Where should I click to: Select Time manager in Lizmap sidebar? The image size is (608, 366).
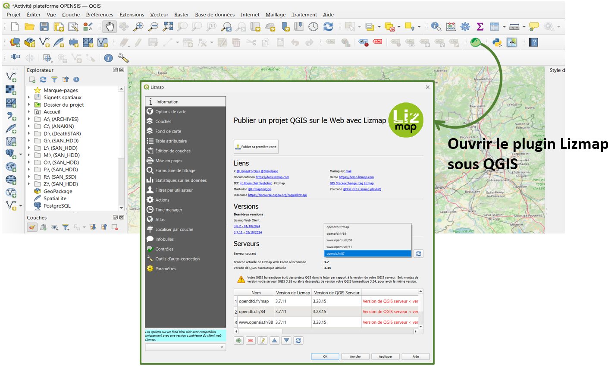[169, 210]
